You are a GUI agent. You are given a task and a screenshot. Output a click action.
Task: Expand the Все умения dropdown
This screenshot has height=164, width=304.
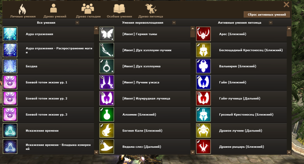tap(77, 23)
